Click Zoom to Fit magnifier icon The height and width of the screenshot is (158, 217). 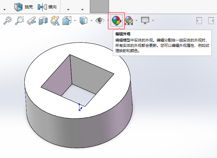[8, 21]
